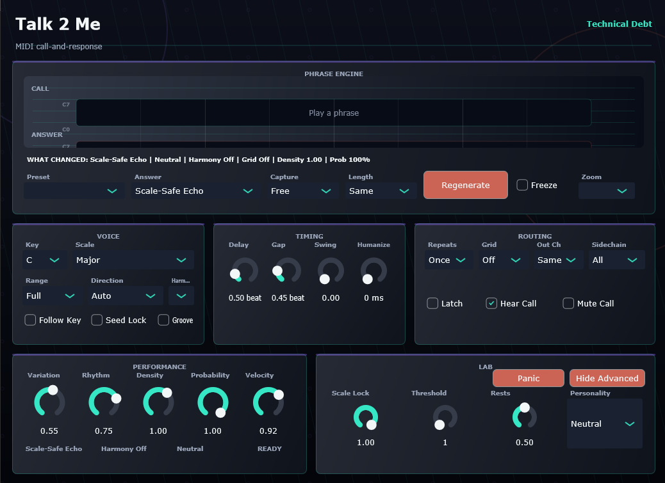The image size is (665, 483).
Task: Click the Talk 2 Me title
Action: point(58,24)
